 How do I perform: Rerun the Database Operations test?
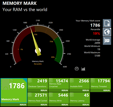pos(44,90)
